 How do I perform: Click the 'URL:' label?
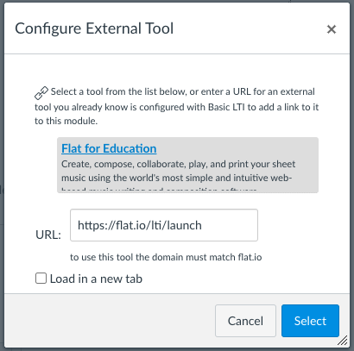(x=48, y=235)
